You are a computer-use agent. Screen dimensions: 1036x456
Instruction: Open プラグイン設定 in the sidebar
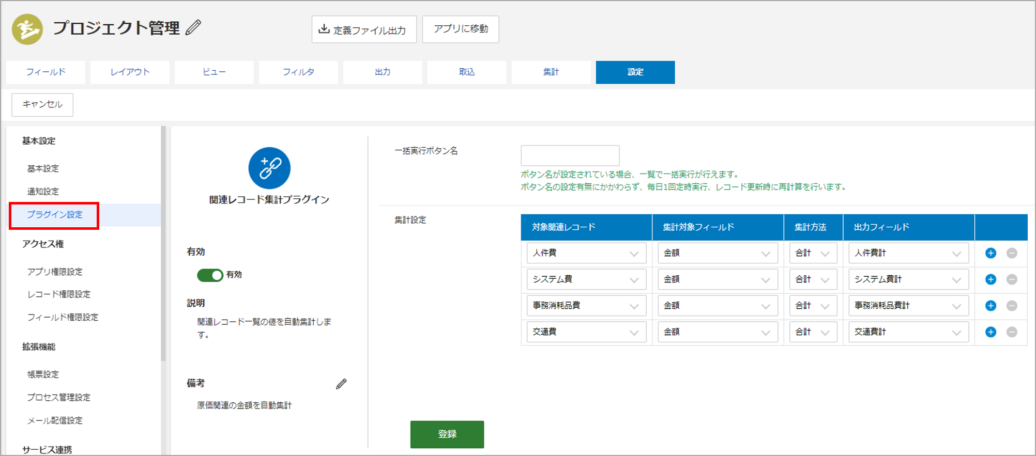[55, 215]
